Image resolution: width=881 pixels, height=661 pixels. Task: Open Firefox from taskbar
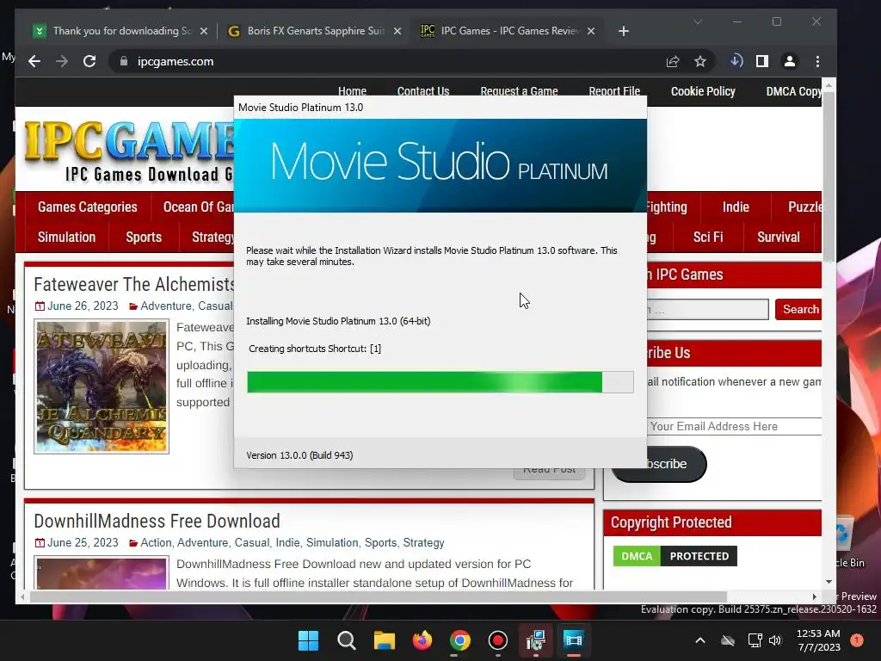[x=422, y=640]
